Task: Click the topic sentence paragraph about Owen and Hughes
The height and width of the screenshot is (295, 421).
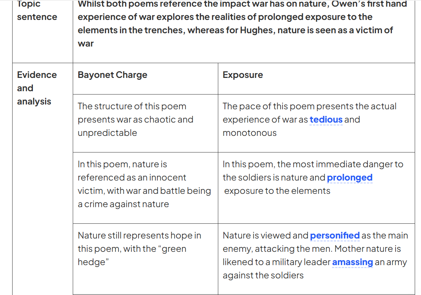Action: click(x=242, y=23)
